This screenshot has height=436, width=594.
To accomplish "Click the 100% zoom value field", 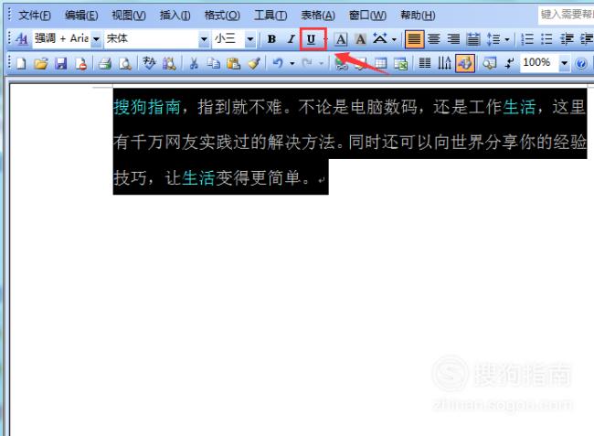I will (539, 63).
